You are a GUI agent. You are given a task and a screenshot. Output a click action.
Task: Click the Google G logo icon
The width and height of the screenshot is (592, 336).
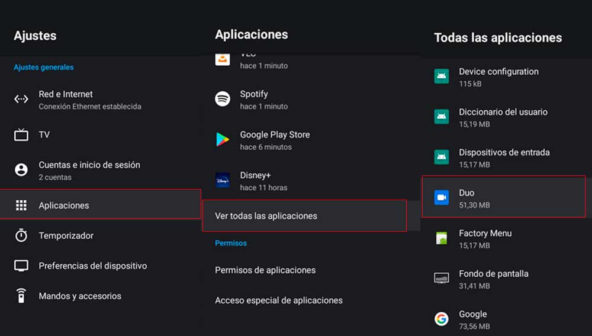tap(442, 319)
